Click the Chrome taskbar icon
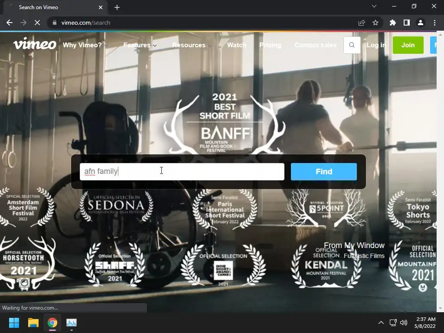This screenshot has width=444, height=333. click(52, 323)
